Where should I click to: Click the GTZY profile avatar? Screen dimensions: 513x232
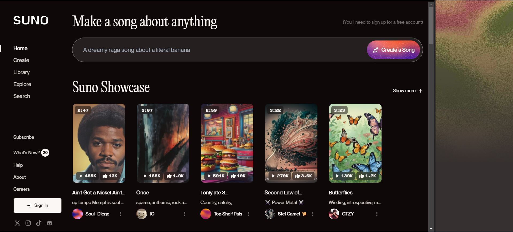point(334,214)
